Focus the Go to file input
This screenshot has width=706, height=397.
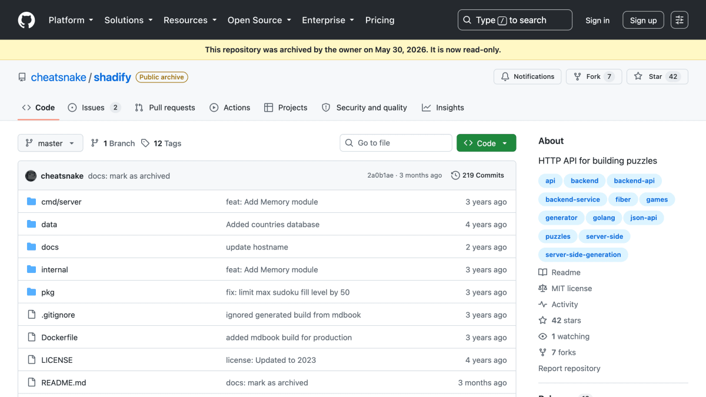click(396, 143)
